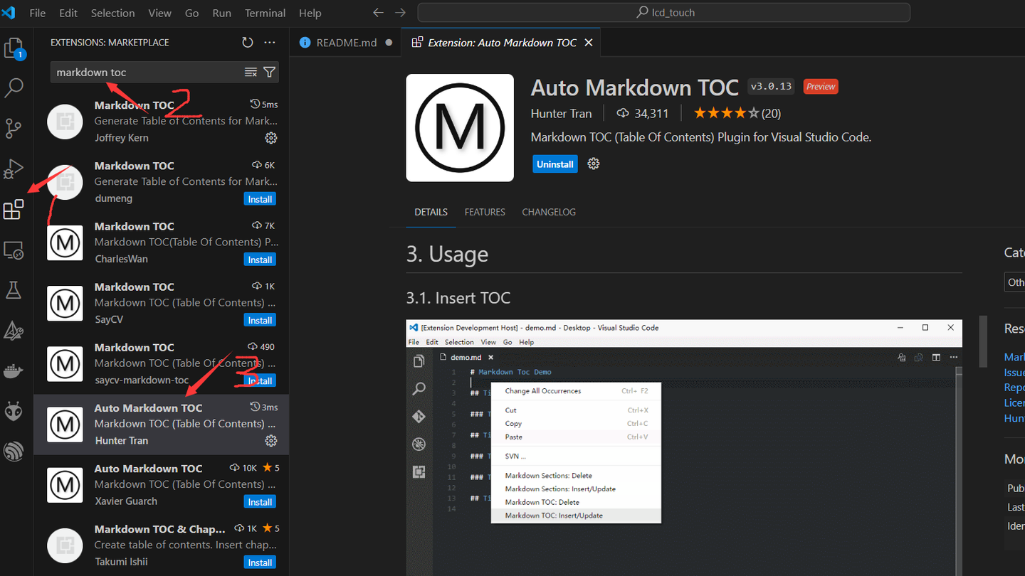The height and width of the screenshot is (576, 1025).
Task: Switch to the FEATURES tab
Action: click(x=485, y=211)
